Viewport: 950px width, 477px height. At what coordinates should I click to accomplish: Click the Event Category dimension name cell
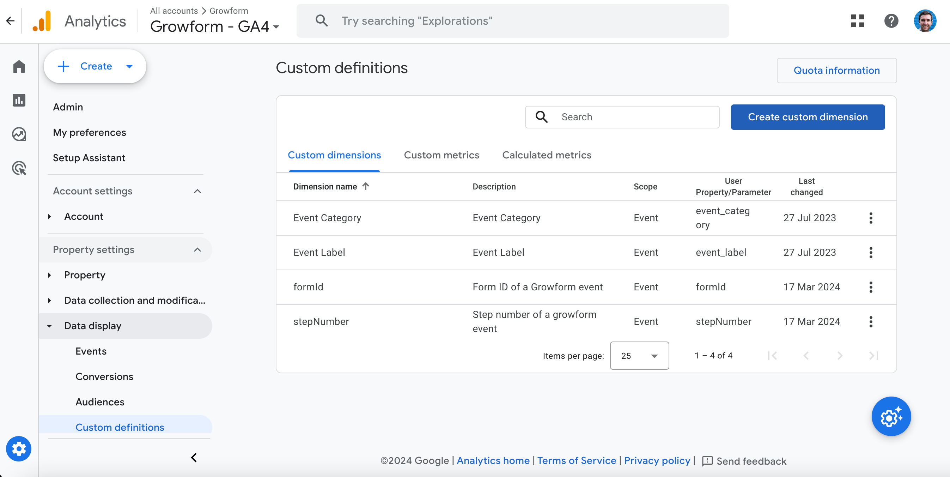(327, 218)
